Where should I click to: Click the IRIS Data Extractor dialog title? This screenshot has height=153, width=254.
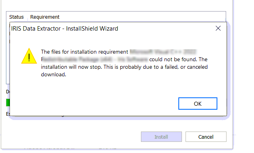64,29
